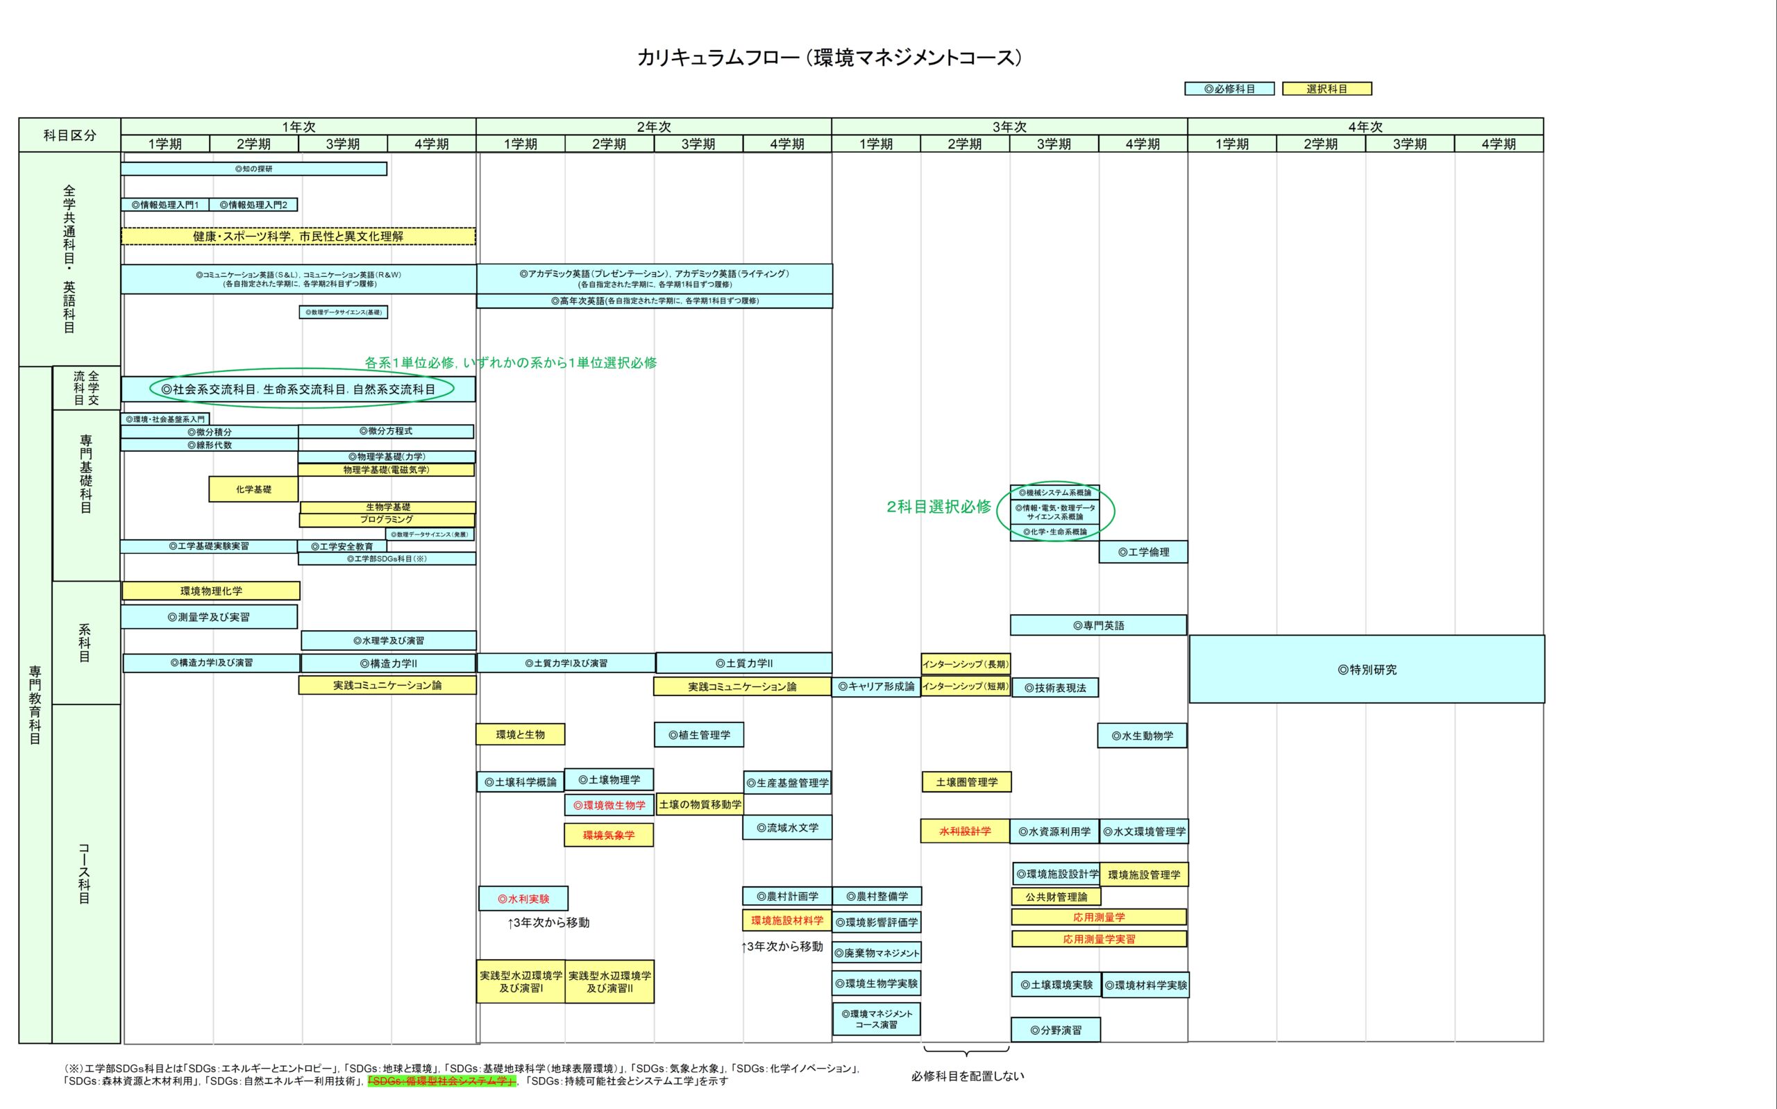The image size is (1777, 1109).
Task: Click the 4年次 year header
Action: pyautogui.click(x=1365, y=126)
